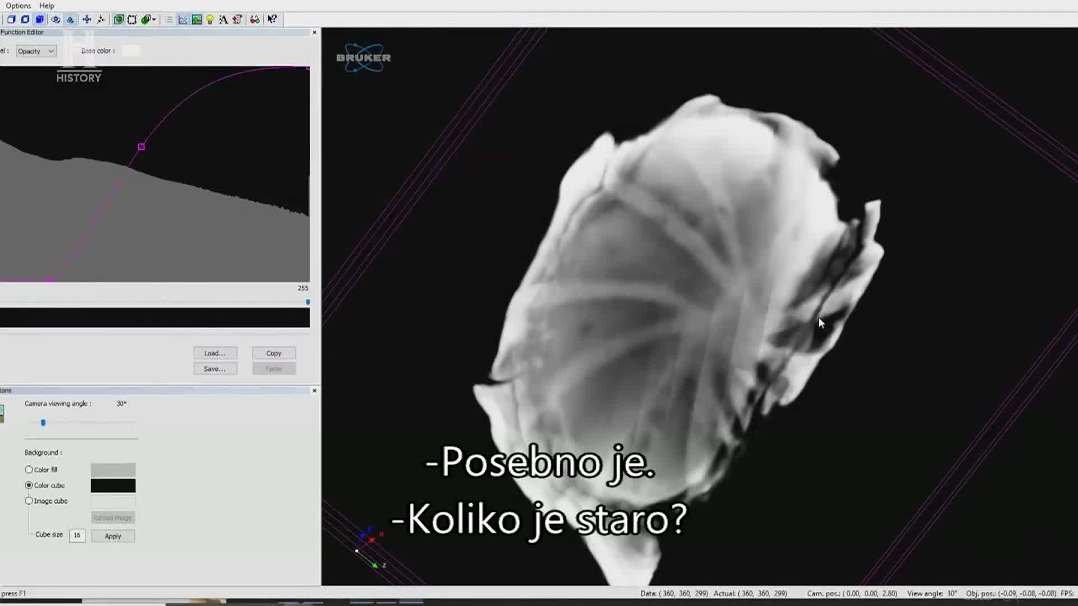Click the text annotation 'A' icon

(x=223, y=20)
